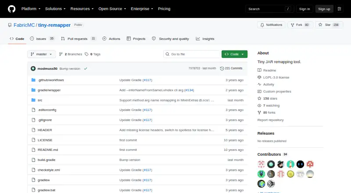
Task: View the 221 Commits history
Action: point(231,68)
